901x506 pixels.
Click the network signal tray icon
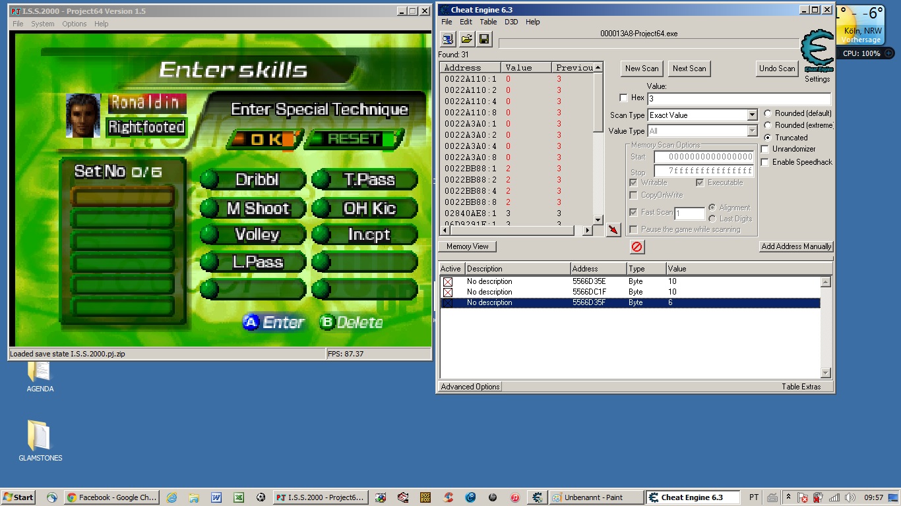834,497
